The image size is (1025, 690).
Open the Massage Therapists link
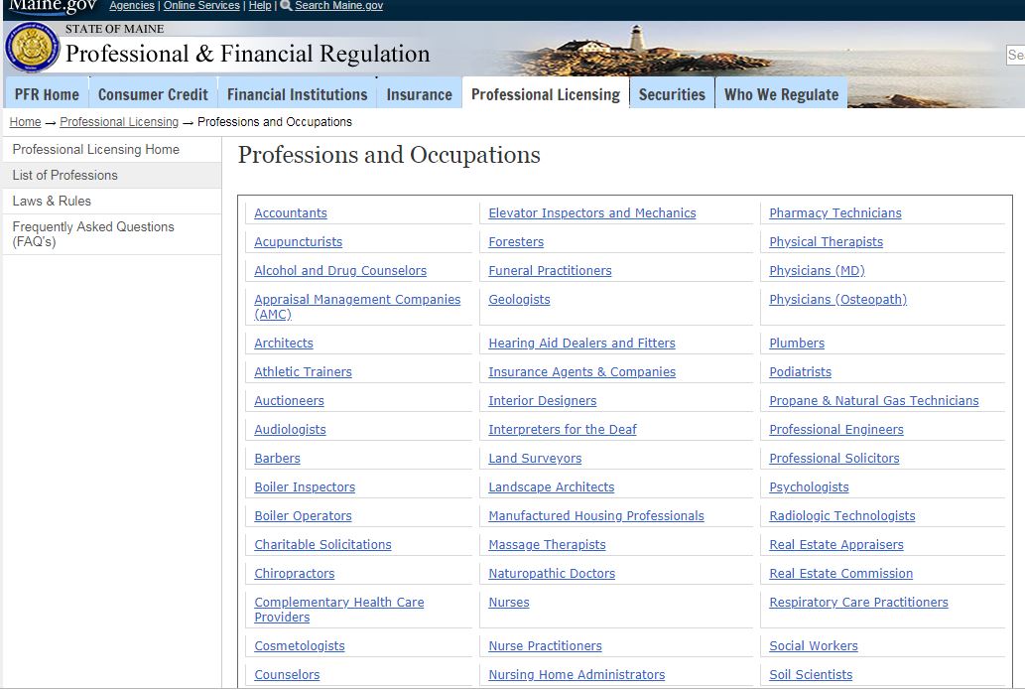pos(547,545)
